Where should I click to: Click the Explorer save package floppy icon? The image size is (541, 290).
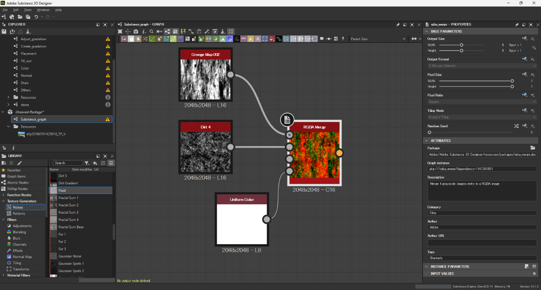point(4,32)
